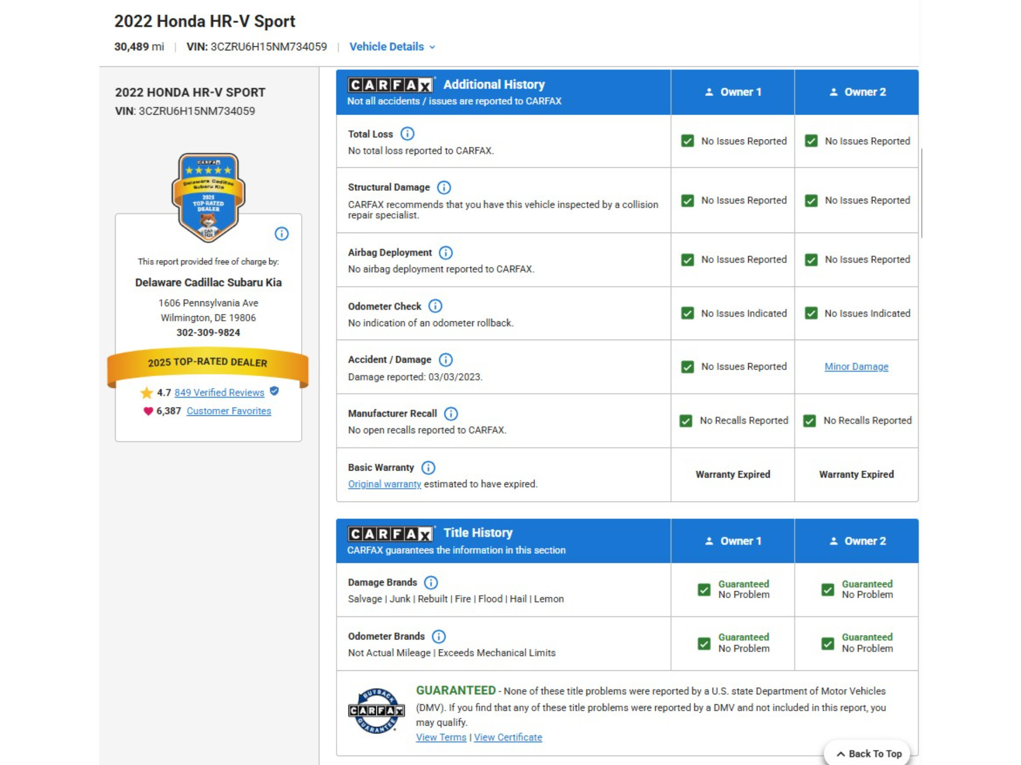The width and height of the screenshot is (1021, 765).
Task: Click Owner 1 Total Loss green checkmark
Action: point(687,141)
